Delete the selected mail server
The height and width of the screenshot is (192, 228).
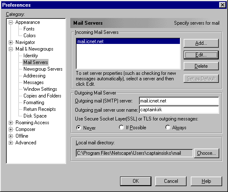[x=201, y=66]
